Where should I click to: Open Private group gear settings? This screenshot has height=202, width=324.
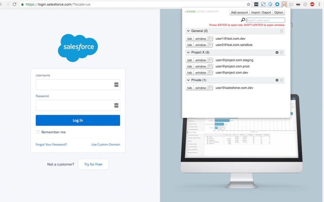tap(277, 80)
